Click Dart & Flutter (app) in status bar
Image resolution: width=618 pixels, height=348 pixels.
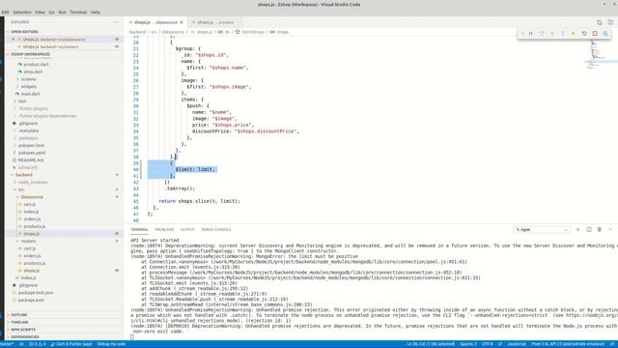pos(71,344)
